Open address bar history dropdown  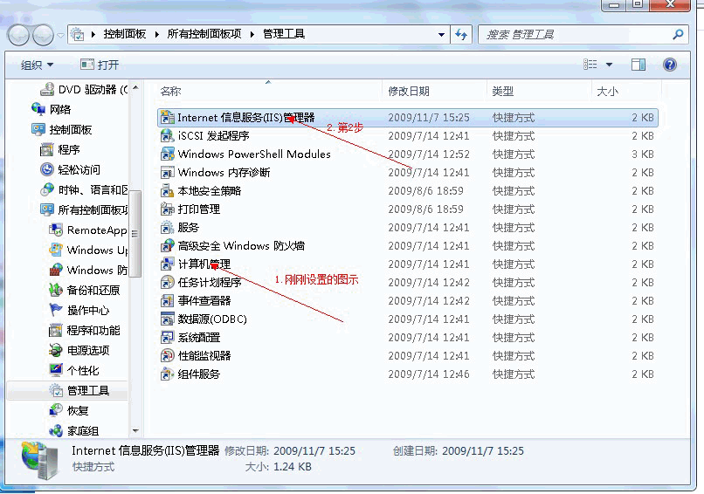(441, 35)
